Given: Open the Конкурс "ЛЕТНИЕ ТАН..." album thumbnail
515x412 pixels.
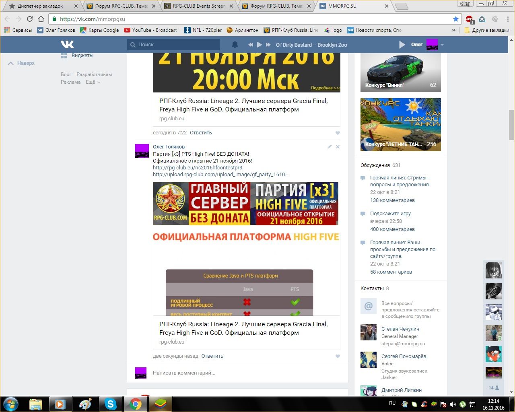Looking at the screenshot, I should 401,125.
